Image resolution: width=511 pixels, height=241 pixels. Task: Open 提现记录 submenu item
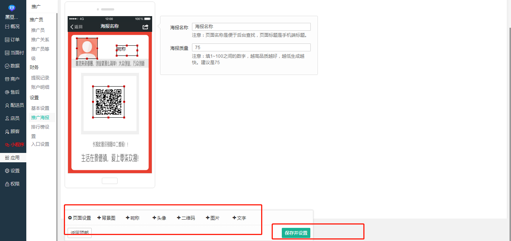coord(40,78)
